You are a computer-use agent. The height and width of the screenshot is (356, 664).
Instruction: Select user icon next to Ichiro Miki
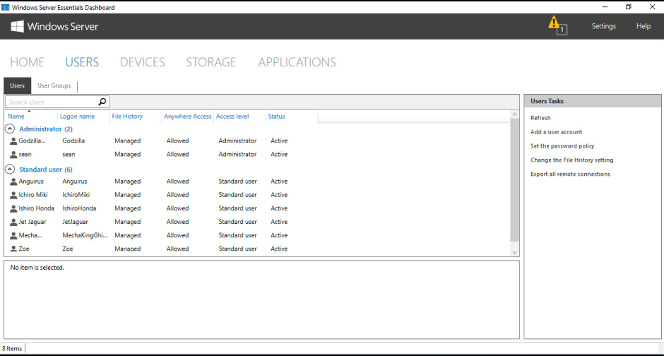click(x=13, y=195)
